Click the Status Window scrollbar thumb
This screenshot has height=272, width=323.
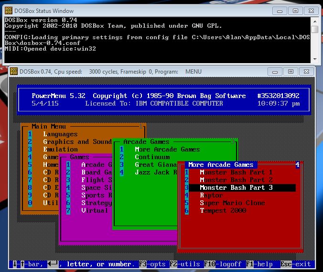click(315, 29)
